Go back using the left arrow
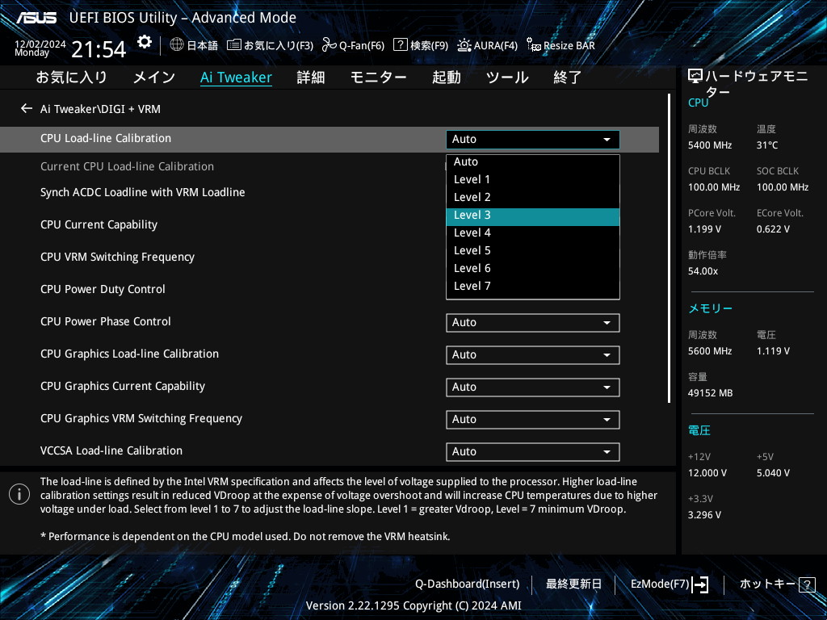This screenshot has height=620, width=827. point(27,109)
